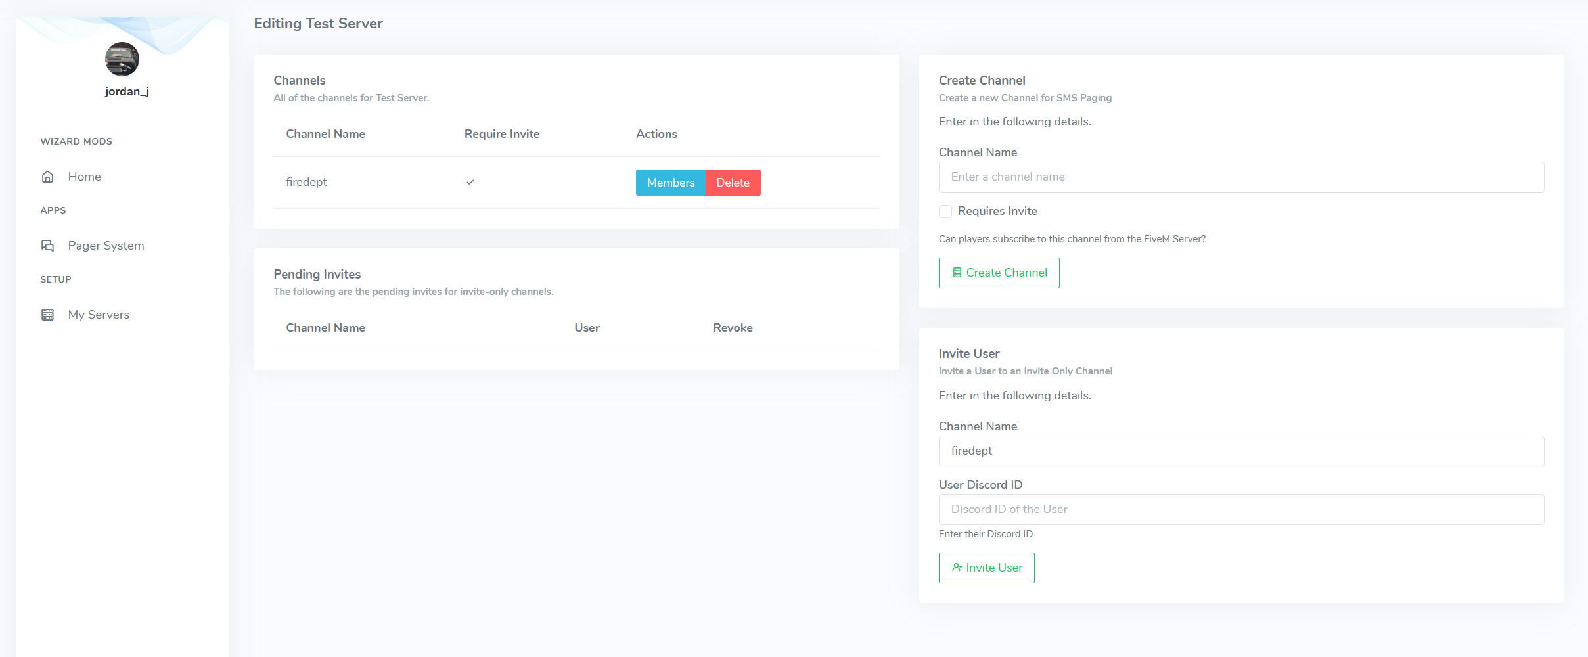Click the checkmark under Require Invite for firedept
The image size is (1588, 657).
pos(470,182)
